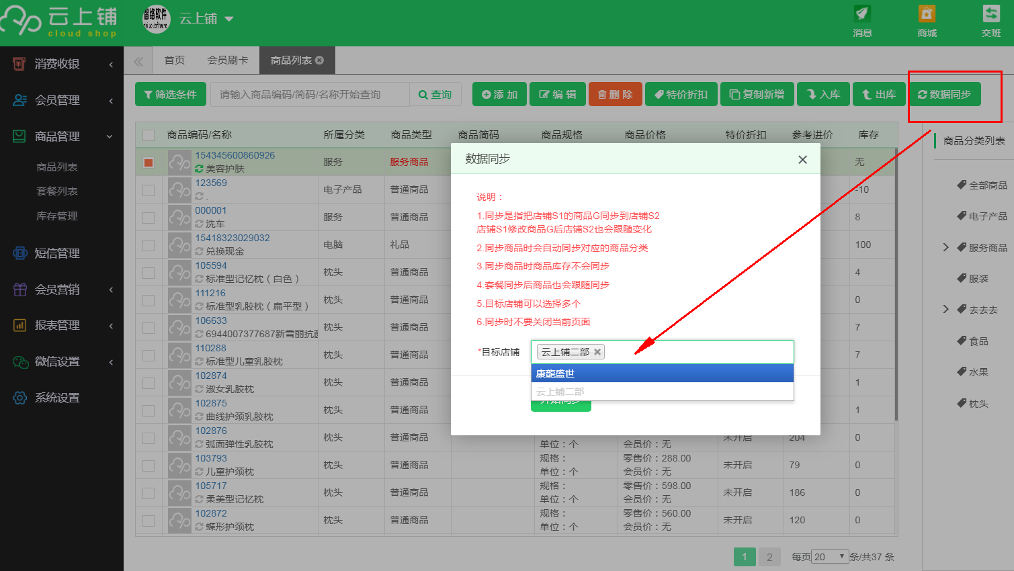Check the row checkbox for 123569

[x=149, y=190]
